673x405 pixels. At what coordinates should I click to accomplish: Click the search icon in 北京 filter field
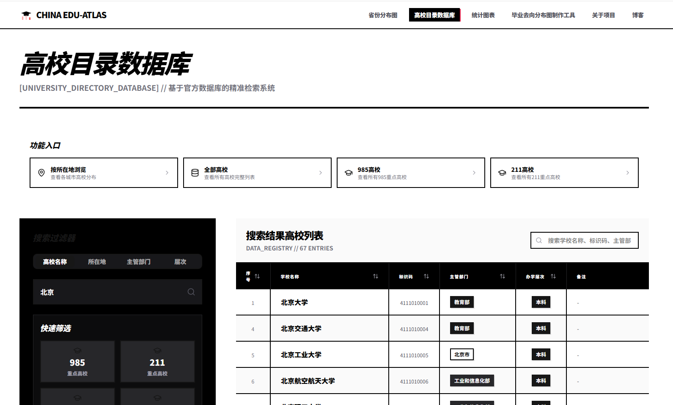(x=191, y=292)
